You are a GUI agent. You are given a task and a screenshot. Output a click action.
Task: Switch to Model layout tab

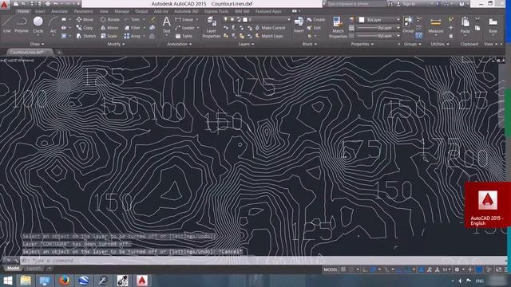(14, 269)
